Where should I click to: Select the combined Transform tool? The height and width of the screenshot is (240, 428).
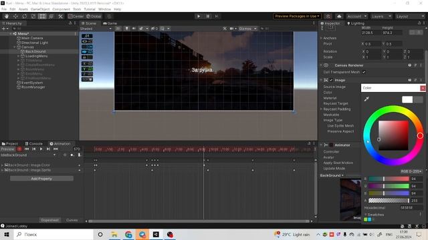[51, 16]
